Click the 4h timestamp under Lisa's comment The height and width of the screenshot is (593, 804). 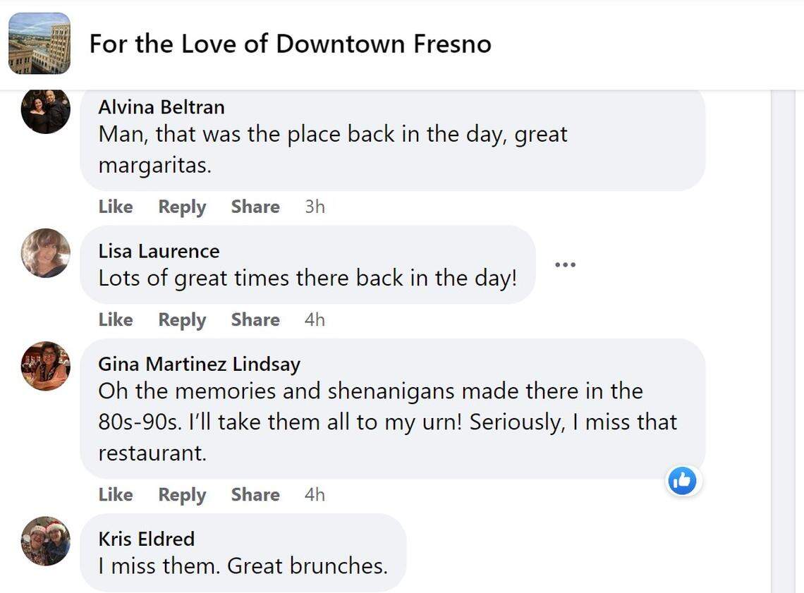315,319
